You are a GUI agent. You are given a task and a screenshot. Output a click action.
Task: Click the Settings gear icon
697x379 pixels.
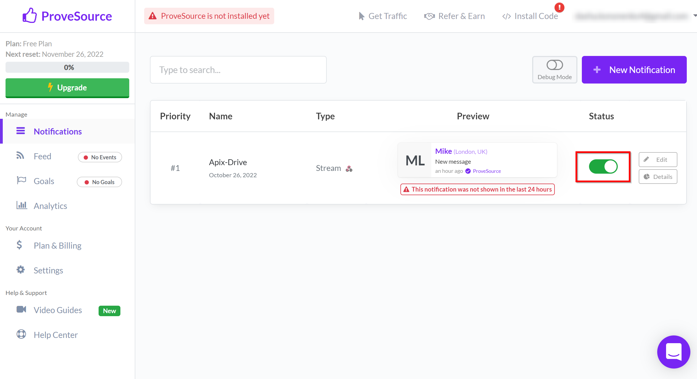tap(21, 270)
